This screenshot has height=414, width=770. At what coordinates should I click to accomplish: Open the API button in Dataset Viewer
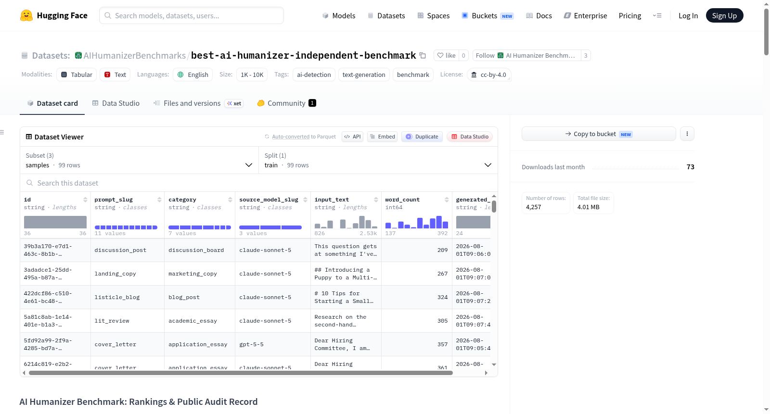(352, 137)
